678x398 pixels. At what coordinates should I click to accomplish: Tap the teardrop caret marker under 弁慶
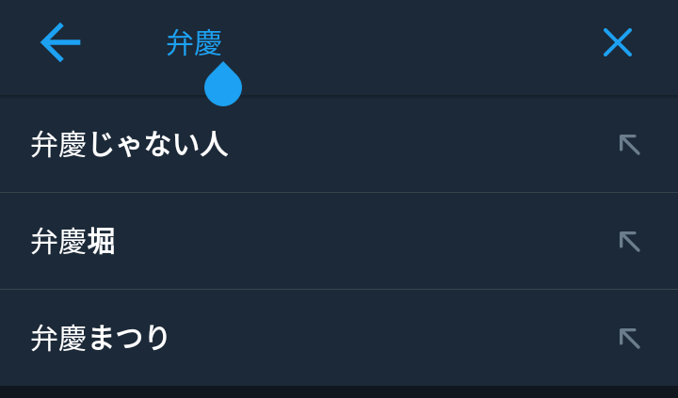click(223, 85)
